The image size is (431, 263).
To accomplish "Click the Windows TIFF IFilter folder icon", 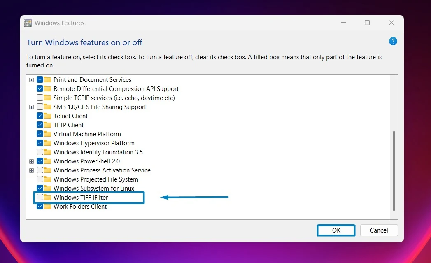I will click(47, 197).
